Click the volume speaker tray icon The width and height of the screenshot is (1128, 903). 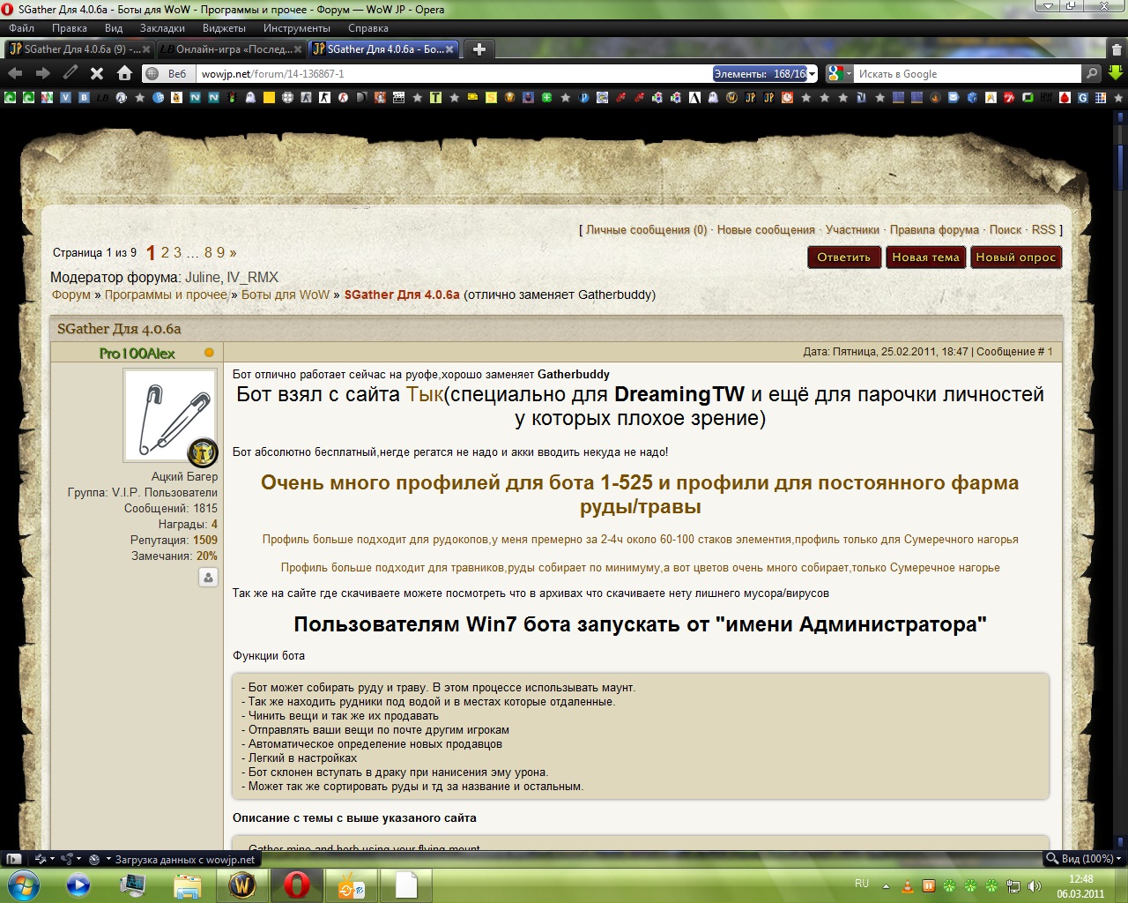(x=1034, y=885)
